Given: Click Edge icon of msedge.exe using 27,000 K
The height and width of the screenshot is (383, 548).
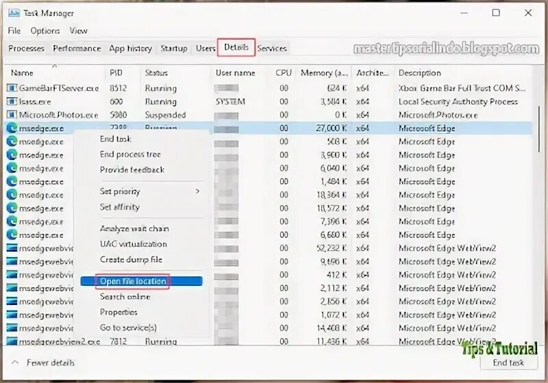Looking at the screenshot, I should 12,129.
